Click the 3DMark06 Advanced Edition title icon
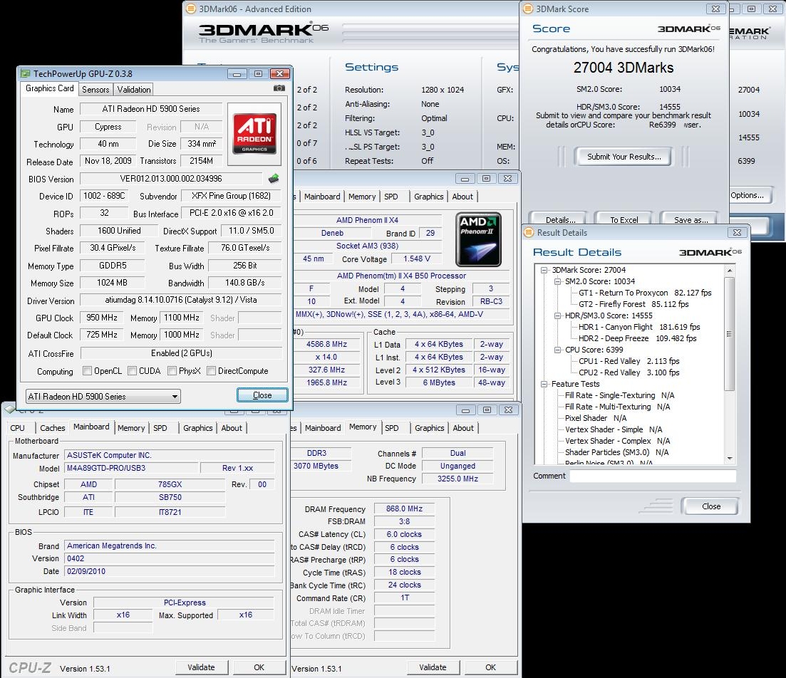This screenshot has width=786, height=678. tap(190, 9)
